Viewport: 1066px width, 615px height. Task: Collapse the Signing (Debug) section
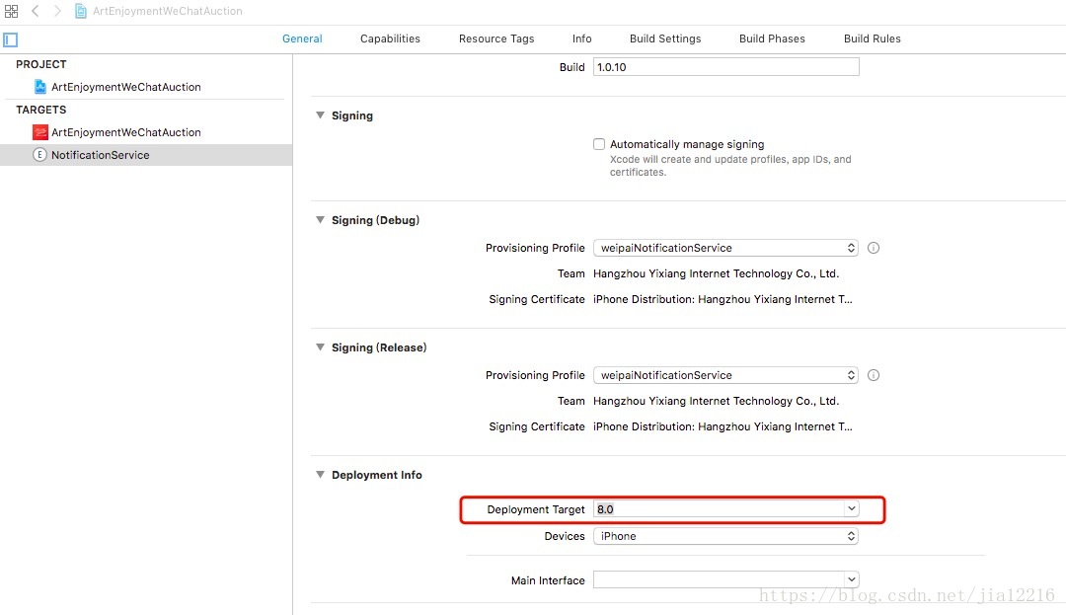pos(320,220)
